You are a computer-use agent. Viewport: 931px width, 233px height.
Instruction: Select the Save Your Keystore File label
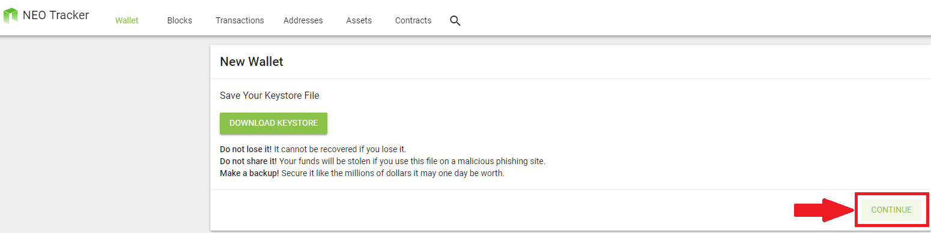pyautogui.click(x=270, y=96)
